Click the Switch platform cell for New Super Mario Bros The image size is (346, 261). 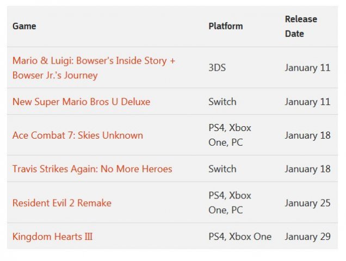point(222,102)
